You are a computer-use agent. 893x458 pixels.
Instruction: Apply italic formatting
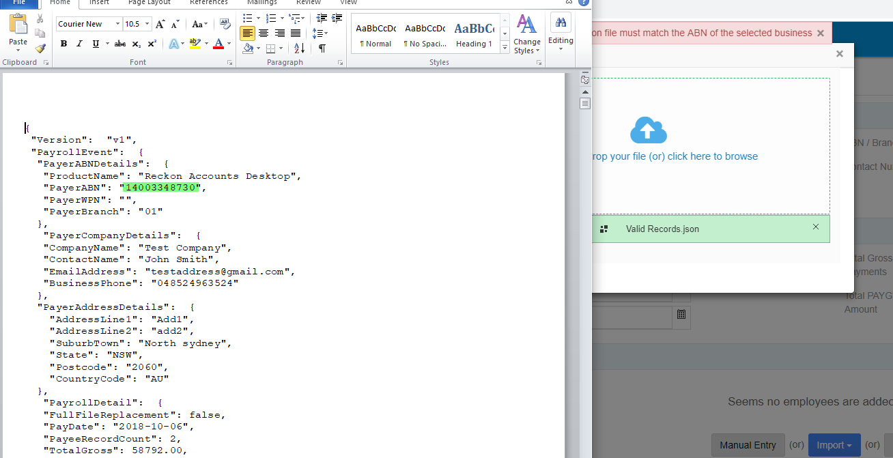click(79, 44)
